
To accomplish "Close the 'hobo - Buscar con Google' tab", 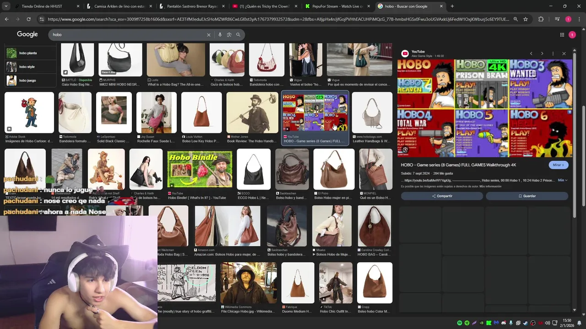I will tap(441, 6).
